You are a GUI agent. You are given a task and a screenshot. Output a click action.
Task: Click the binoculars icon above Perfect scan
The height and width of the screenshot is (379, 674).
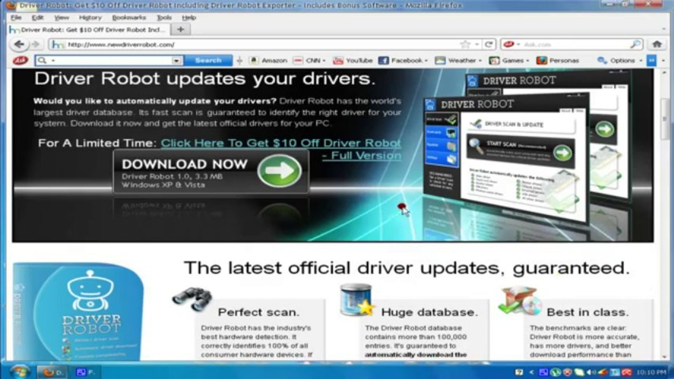(x=192, y=299)
